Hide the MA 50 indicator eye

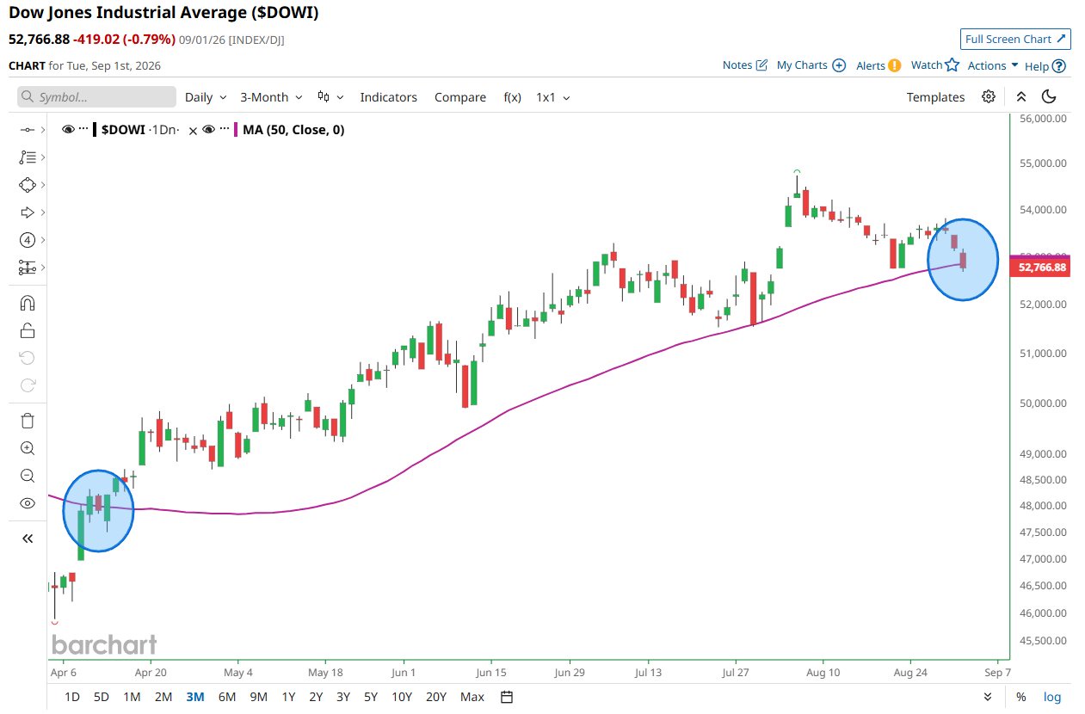tap(208, 130)
